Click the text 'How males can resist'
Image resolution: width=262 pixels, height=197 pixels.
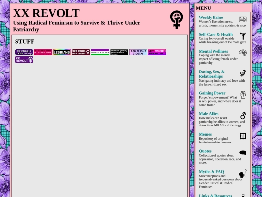click(213, 118)
